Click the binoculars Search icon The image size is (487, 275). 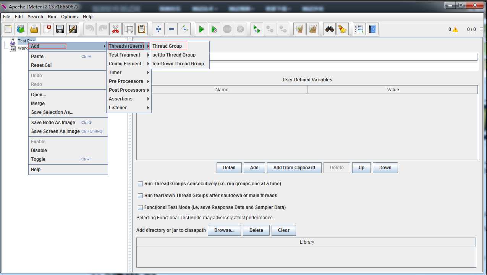pyautogui.click(x=329, y=29)
